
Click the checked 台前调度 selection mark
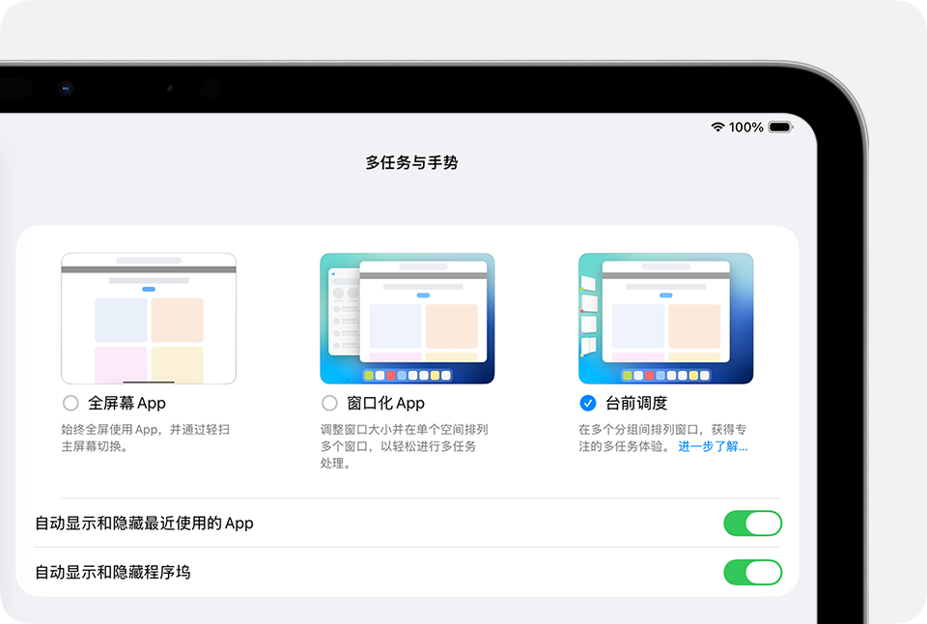tap(588, 403)
